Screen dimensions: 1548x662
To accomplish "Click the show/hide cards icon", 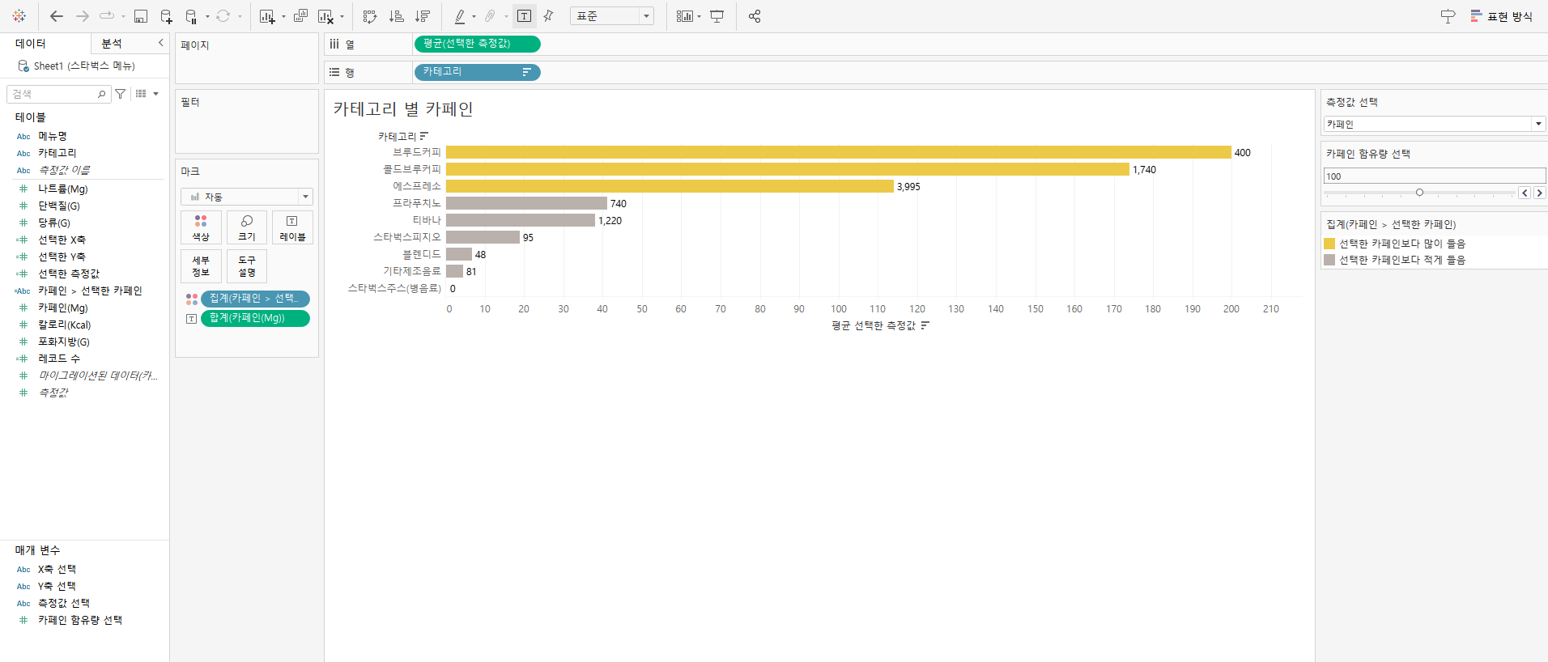I will 685,16.
